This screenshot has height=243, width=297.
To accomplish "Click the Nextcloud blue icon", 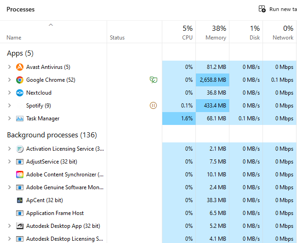I will click(x=20, y=93).
